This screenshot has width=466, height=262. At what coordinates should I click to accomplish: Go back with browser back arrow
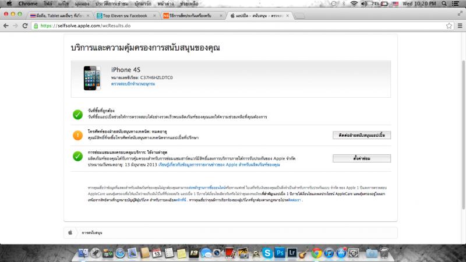[6, 26]
